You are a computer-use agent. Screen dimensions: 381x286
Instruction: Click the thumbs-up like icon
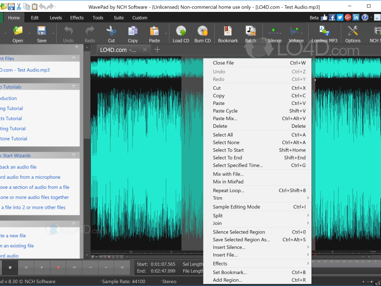click(x=324, y=17)
